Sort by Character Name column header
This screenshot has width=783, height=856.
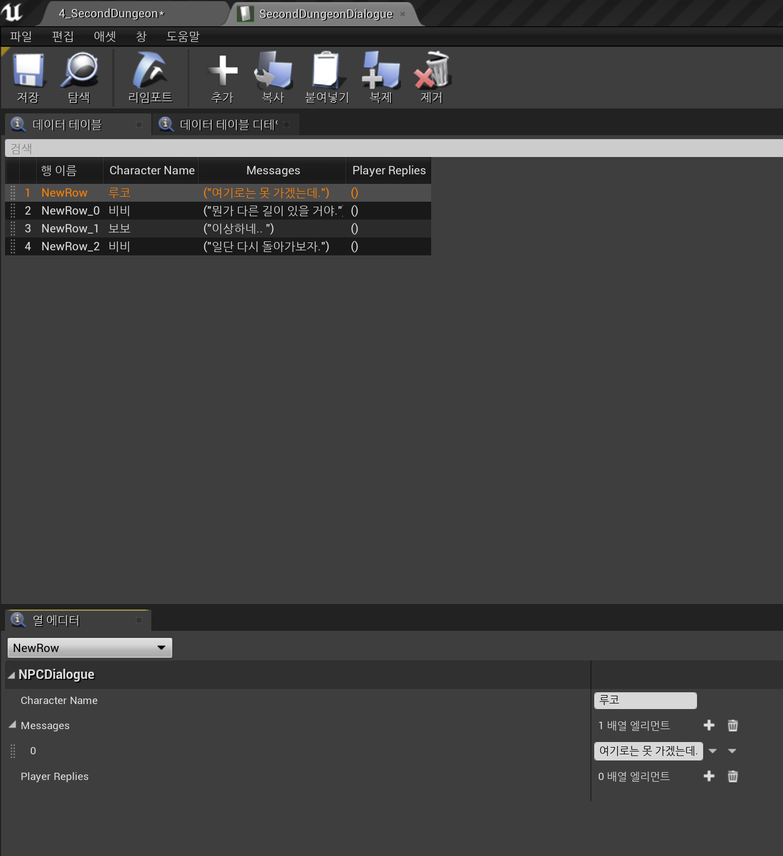point(151,170)
